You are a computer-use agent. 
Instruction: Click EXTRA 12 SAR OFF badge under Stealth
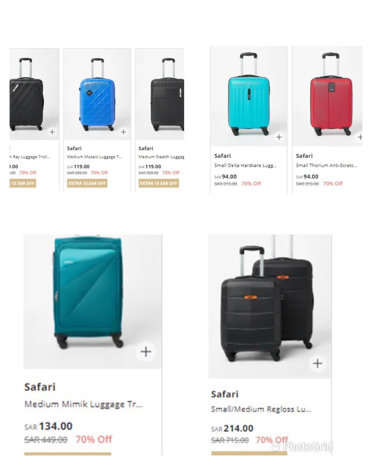tap(159, 183)
